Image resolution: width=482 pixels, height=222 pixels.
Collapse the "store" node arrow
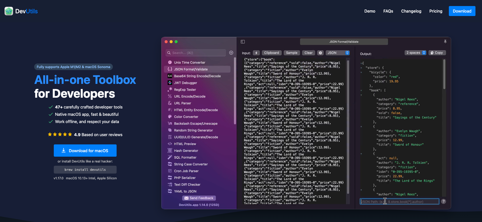click(361, 68)
